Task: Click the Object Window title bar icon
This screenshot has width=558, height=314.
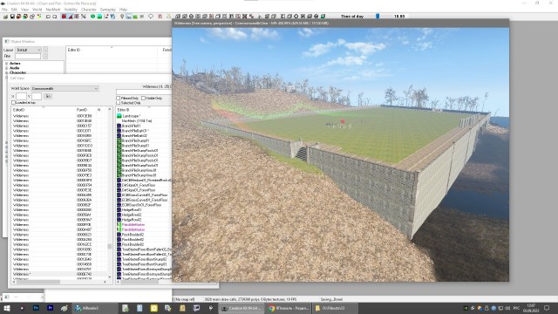Action: (x=7, y=42)
